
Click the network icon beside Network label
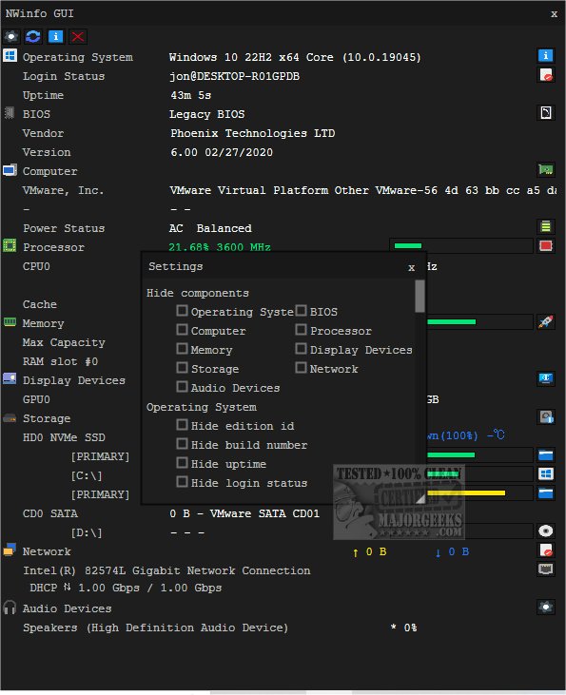point(10,550)
